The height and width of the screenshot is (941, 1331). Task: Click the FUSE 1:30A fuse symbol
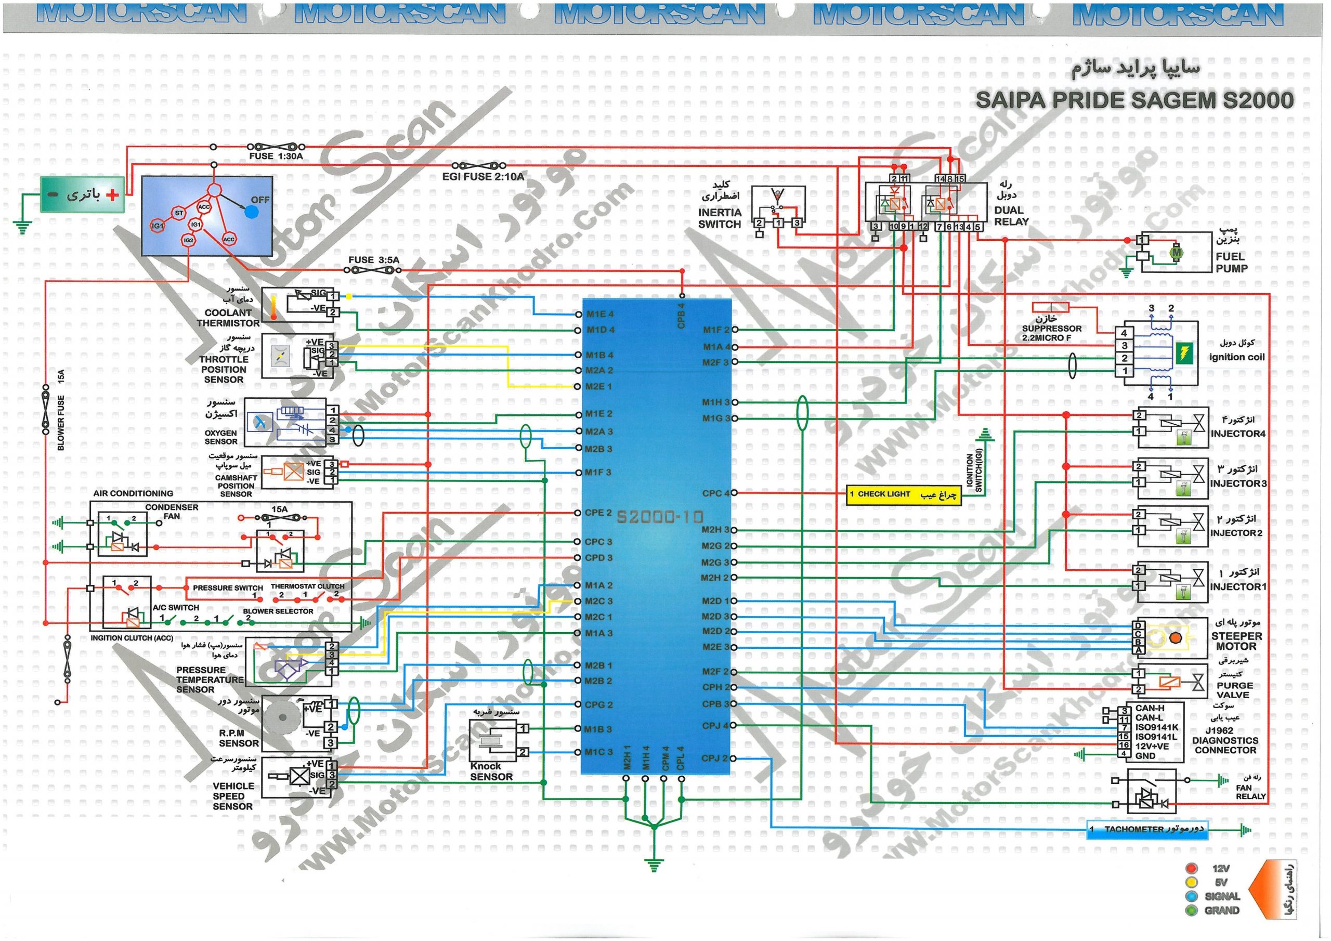(x=276, y=147)
